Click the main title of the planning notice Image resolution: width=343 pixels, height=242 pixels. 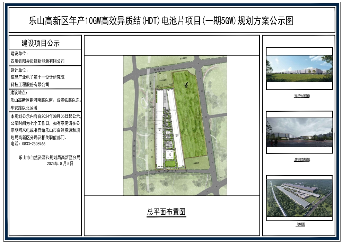(x=161, y=21)
